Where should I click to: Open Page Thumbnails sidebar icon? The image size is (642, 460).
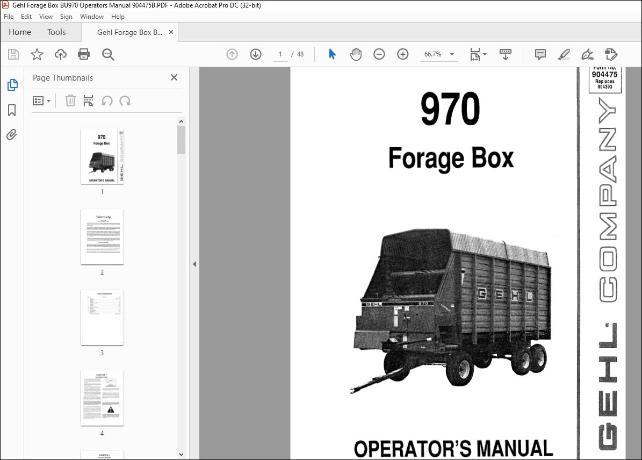point(12,85)
